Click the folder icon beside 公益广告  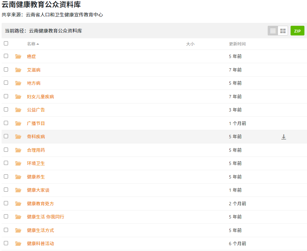click(18, 110)
